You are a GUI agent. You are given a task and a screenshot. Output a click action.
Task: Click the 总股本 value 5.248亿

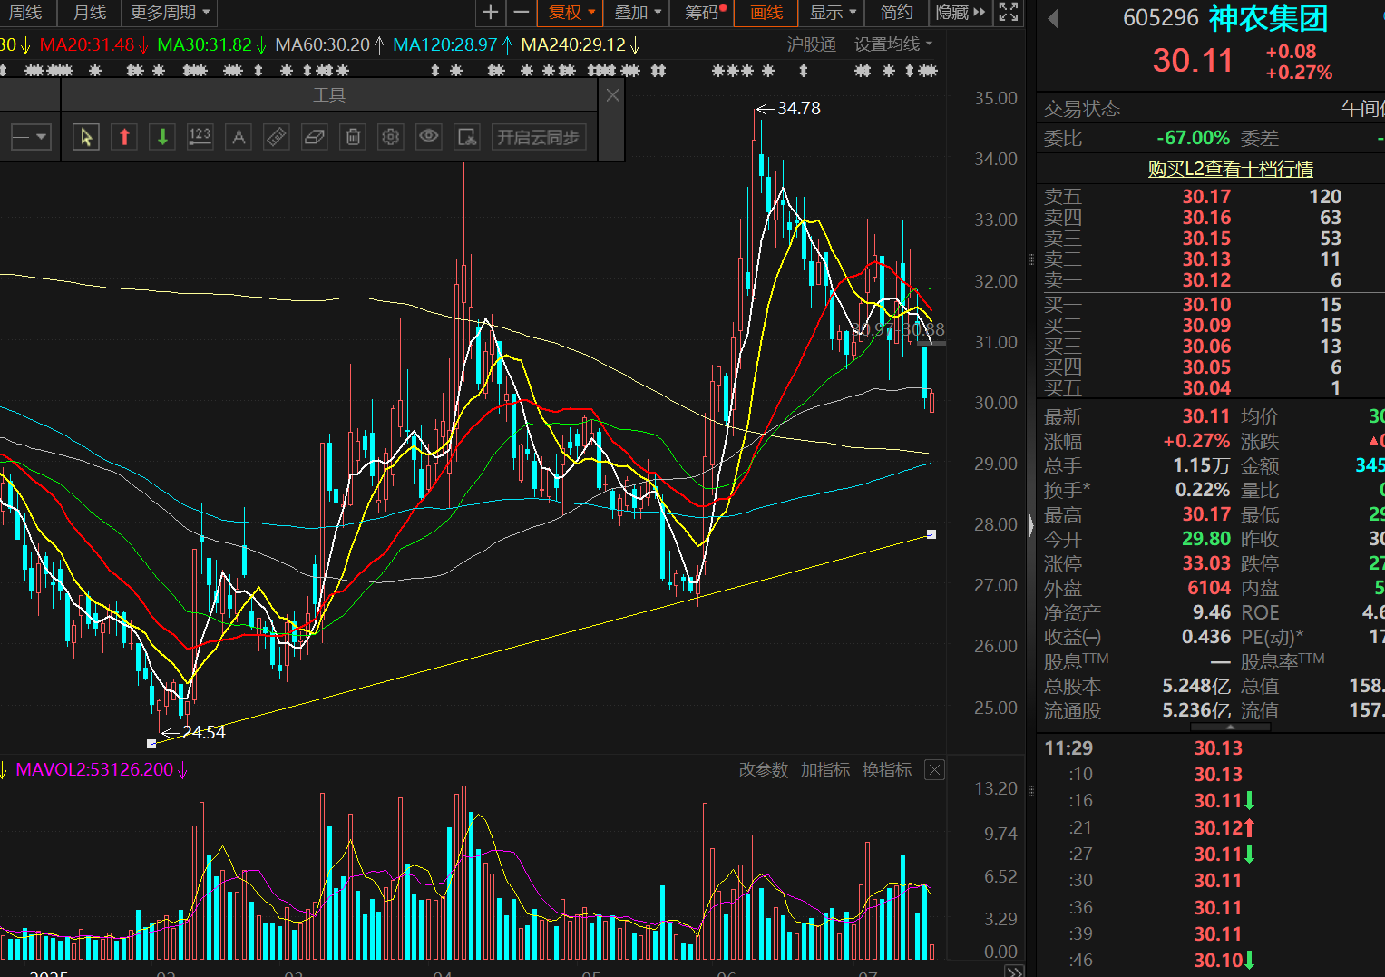(1196, 686)
